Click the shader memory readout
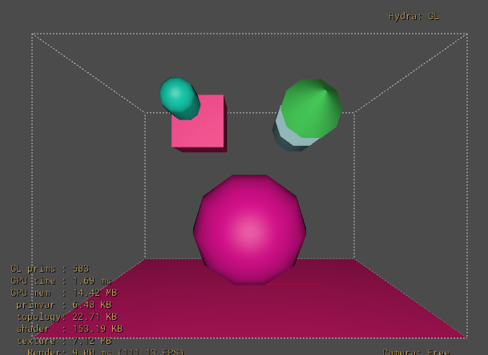Screen dimensions: 488x355 pos(69,329)
